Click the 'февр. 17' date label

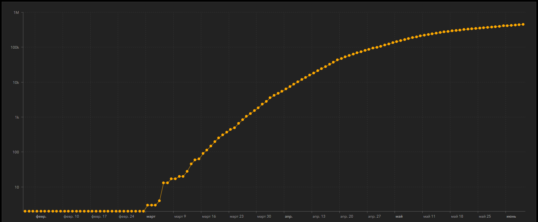[x=99, y=217]
